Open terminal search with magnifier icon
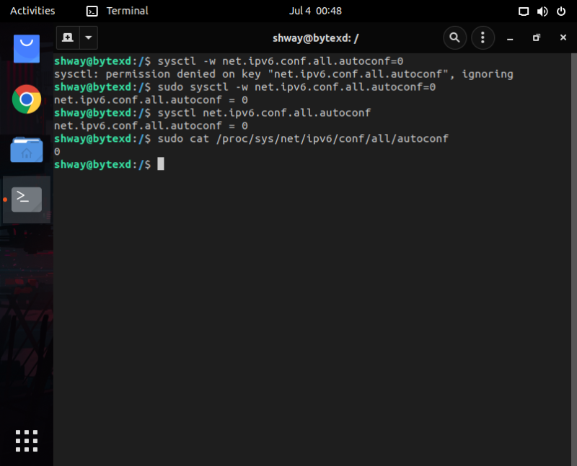 [454, 37]
